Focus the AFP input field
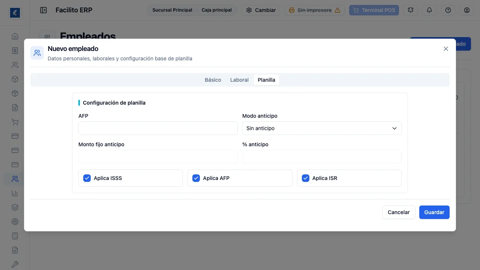This screenshot has height=270, width=480. point(158,128)
